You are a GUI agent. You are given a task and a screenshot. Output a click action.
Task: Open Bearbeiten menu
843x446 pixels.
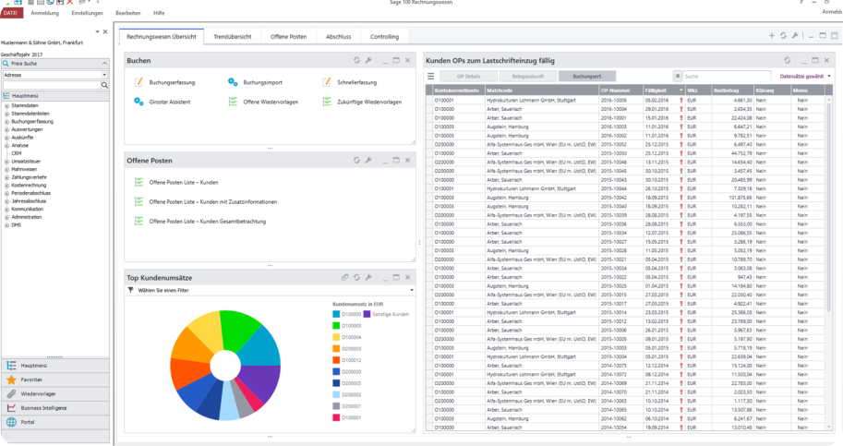point(128,13)
